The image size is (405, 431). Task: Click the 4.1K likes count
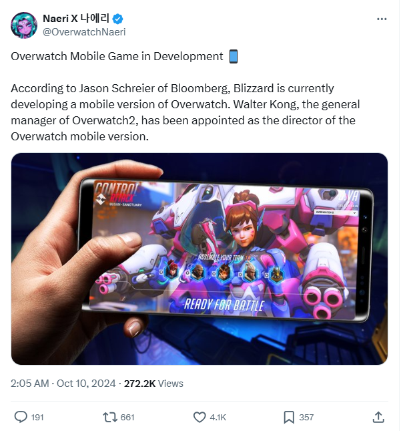(x=218, y=417)
